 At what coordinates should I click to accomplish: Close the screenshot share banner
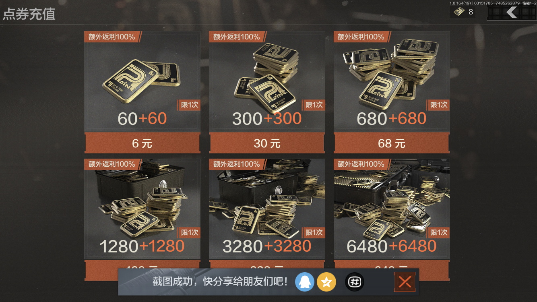coord(405,282)
